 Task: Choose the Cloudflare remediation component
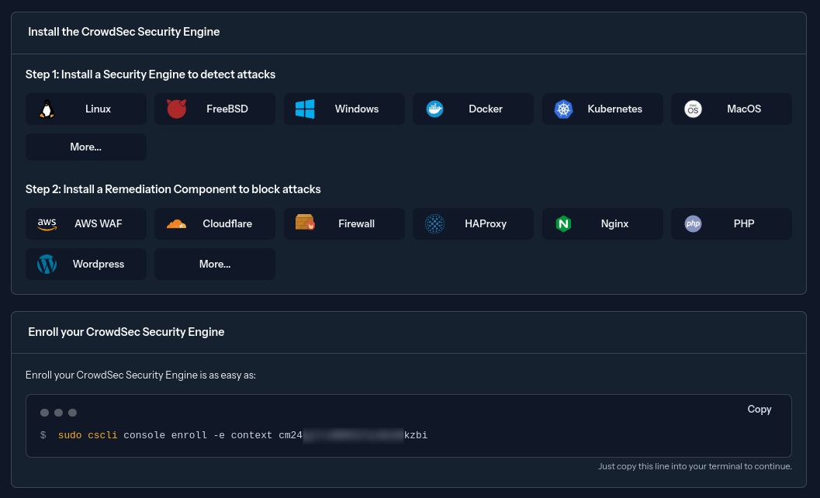[x=215, y=224]
